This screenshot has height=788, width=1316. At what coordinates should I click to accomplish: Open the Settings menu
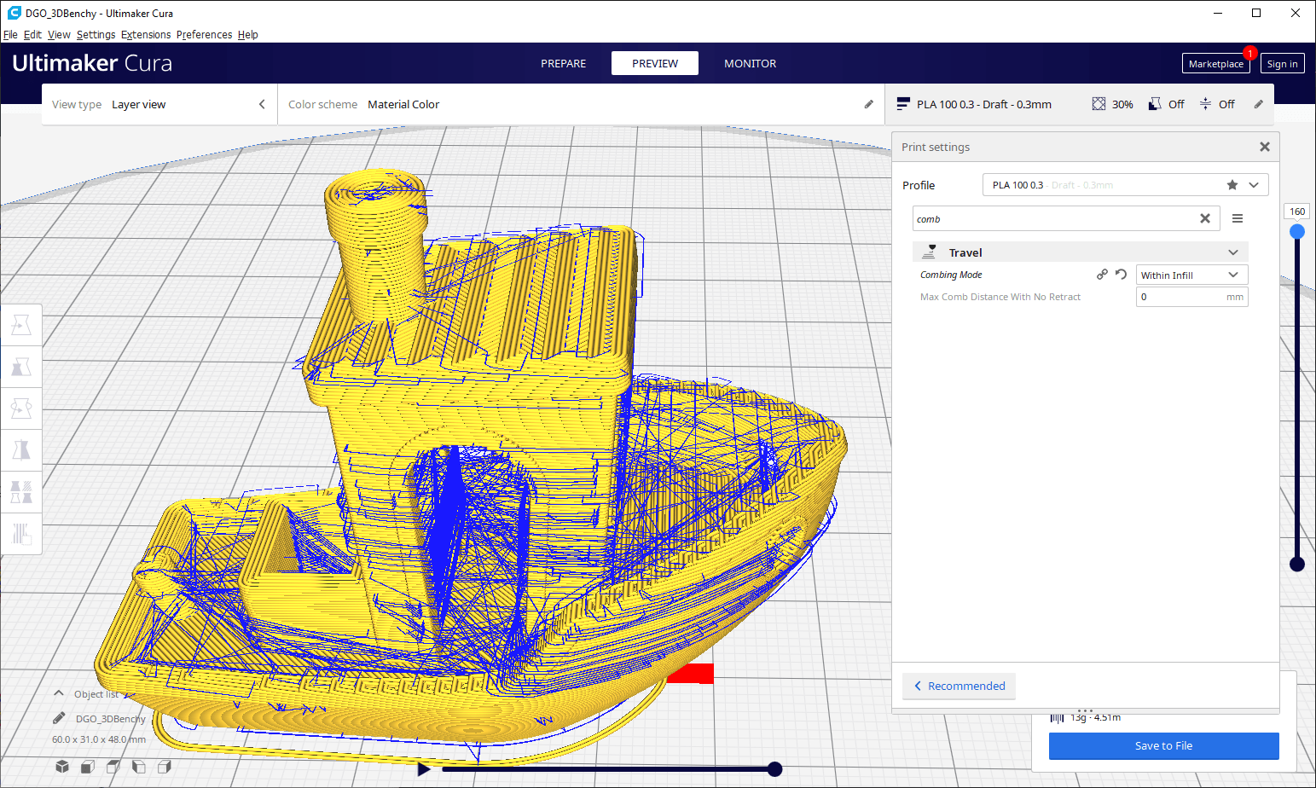tap(96, 35)
